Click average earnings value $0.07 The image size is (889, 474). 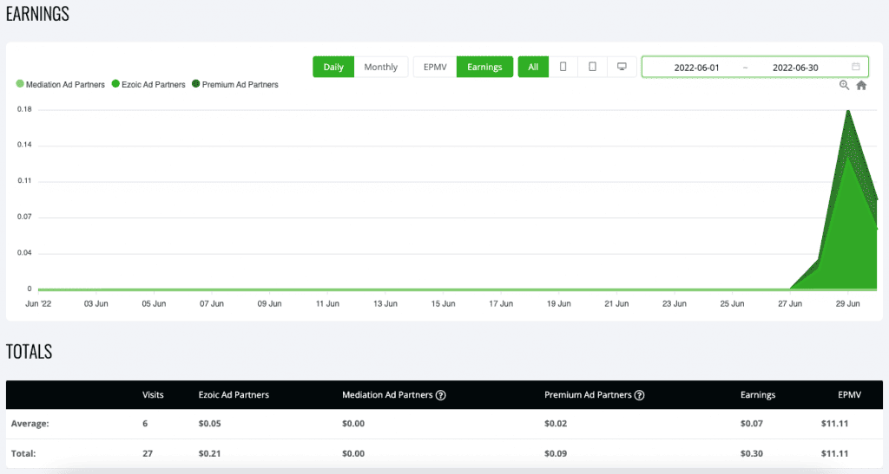752,423
